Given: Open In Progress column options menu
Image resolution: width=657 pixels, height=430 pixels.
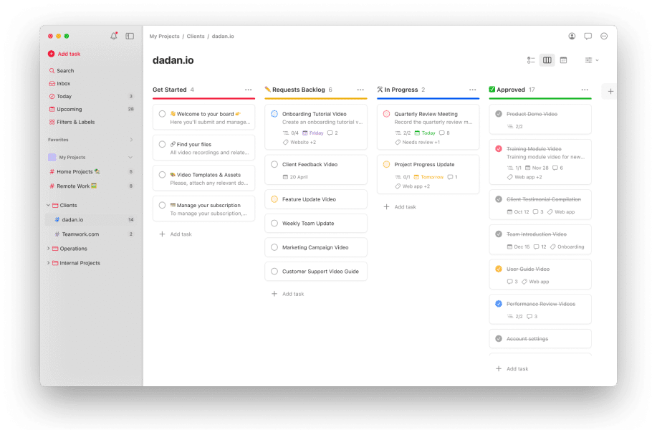Looking at the screenshot, I should pos(473,90).
